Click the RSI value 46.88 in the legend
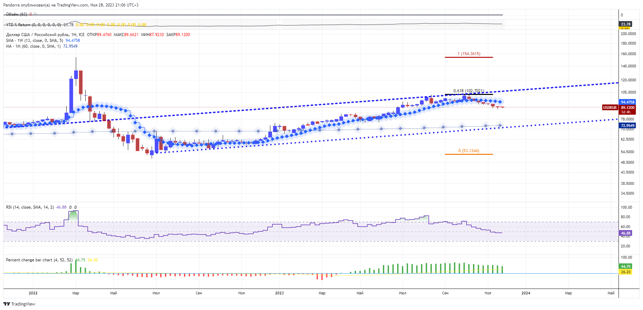Screen dimensions: 643x310 (x=62, y=207)
